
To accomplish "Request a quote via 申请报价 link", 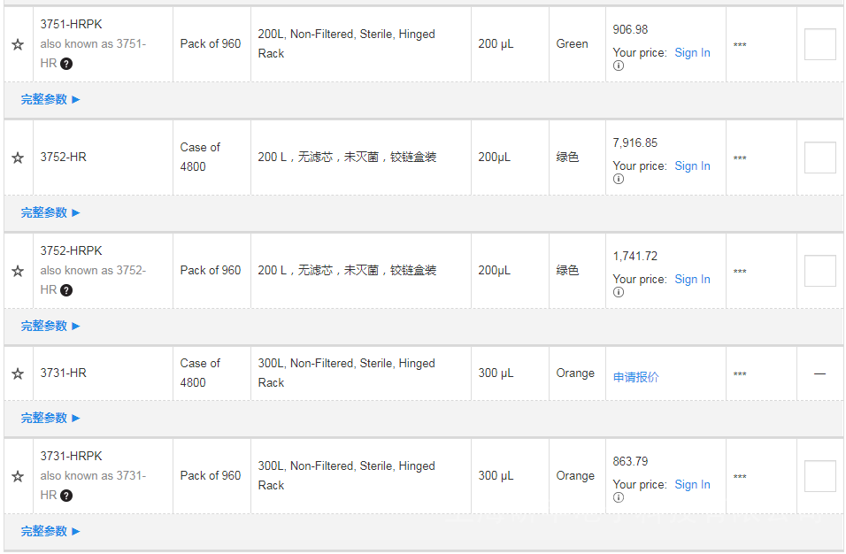I will 636,377.
